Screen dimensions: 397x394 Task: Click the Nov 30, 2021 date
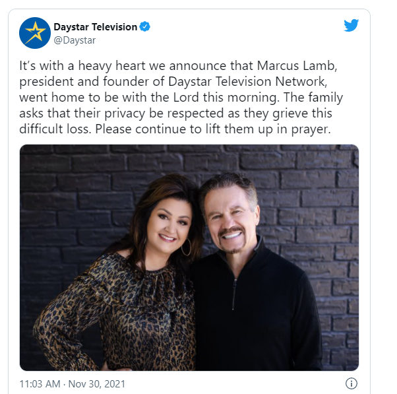coord(97,384)
